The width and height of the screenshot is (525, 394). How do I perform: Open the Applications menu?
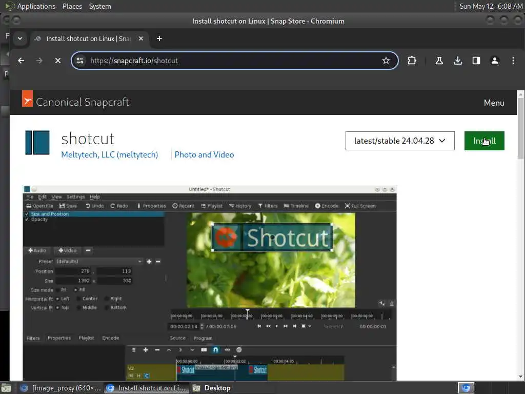click(x=36, y=6)
